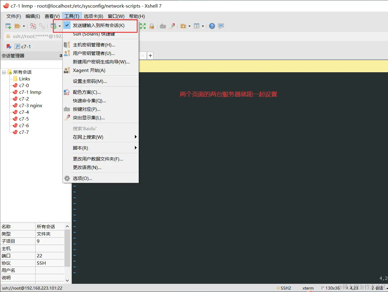The width and height of the screenshot is (388, 292).
Task: Click the keyboard key mapping toolbar icon
Action: tap(163, 26)
